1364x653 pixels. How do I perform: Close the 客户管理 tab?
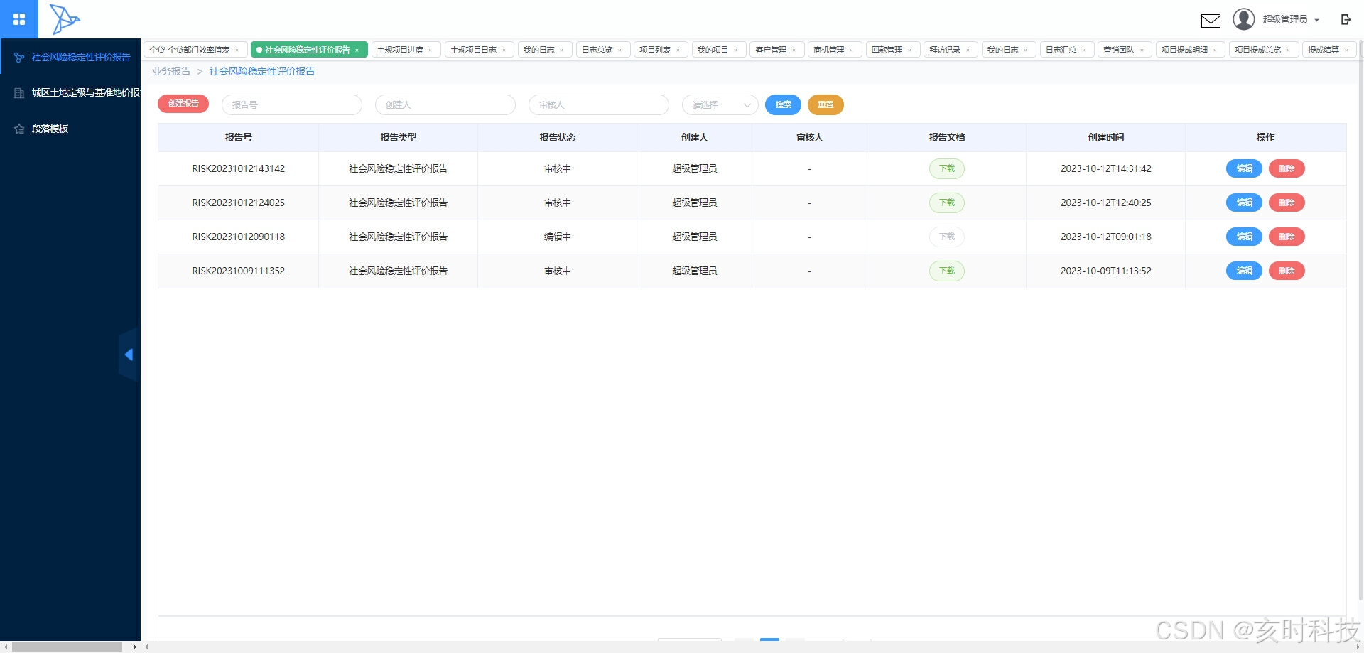tap(794, 50)
